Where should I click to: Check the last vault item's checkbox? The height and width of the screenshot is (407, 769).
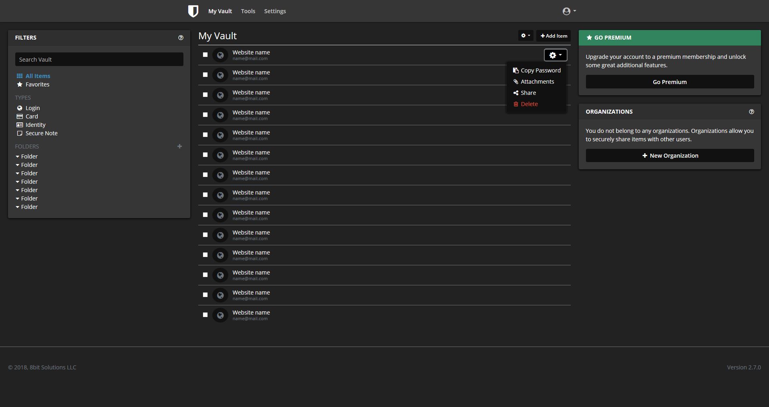205,315
